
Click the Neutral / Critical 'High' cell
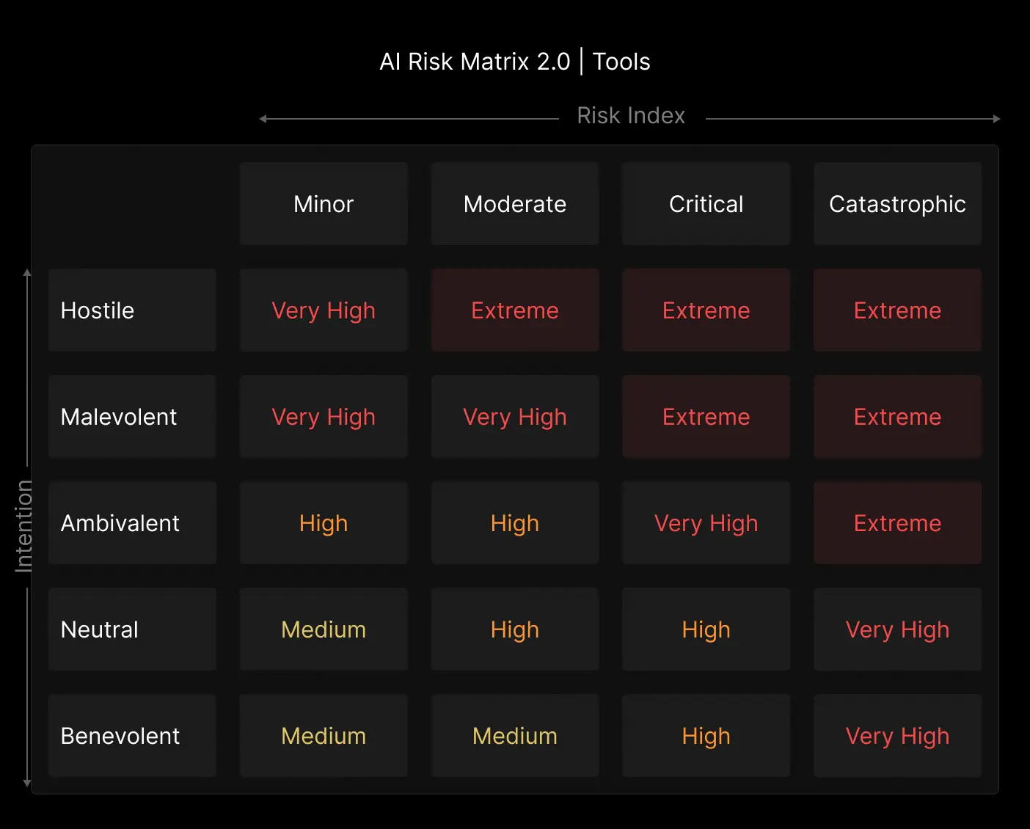pyautogui.click(x=706, y=629)
